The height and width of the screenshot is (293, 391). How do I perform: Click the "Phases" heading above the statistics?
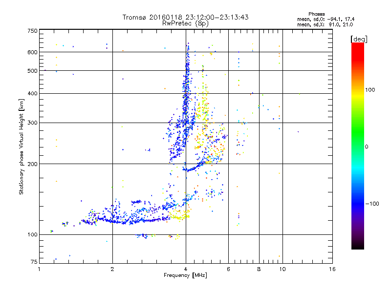coord(316,14)
